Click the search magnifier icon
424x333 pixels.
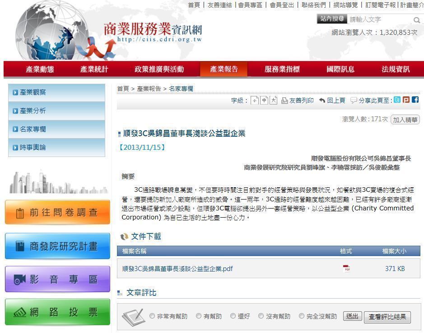pos(416,20)
